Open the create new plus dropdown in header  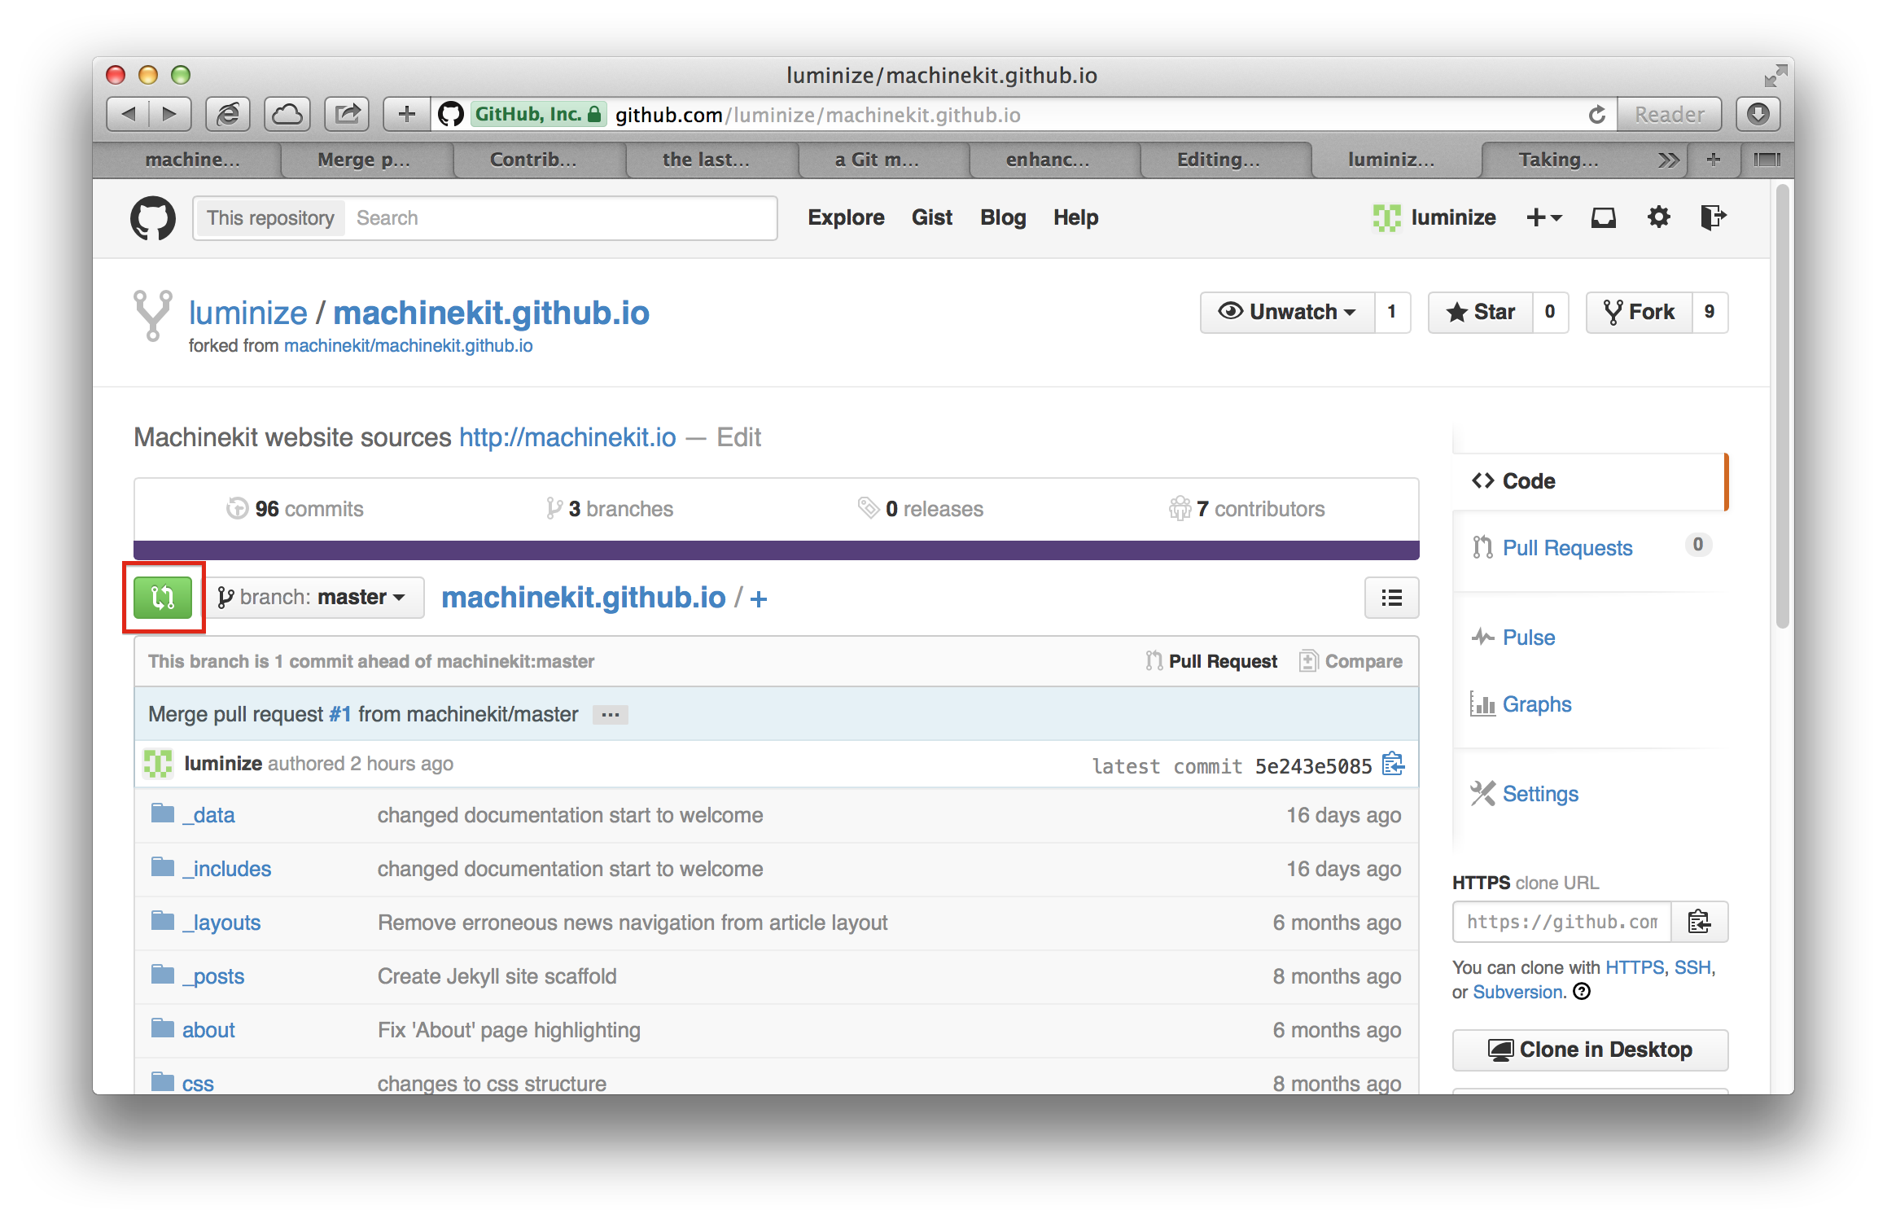(1544, 217)
